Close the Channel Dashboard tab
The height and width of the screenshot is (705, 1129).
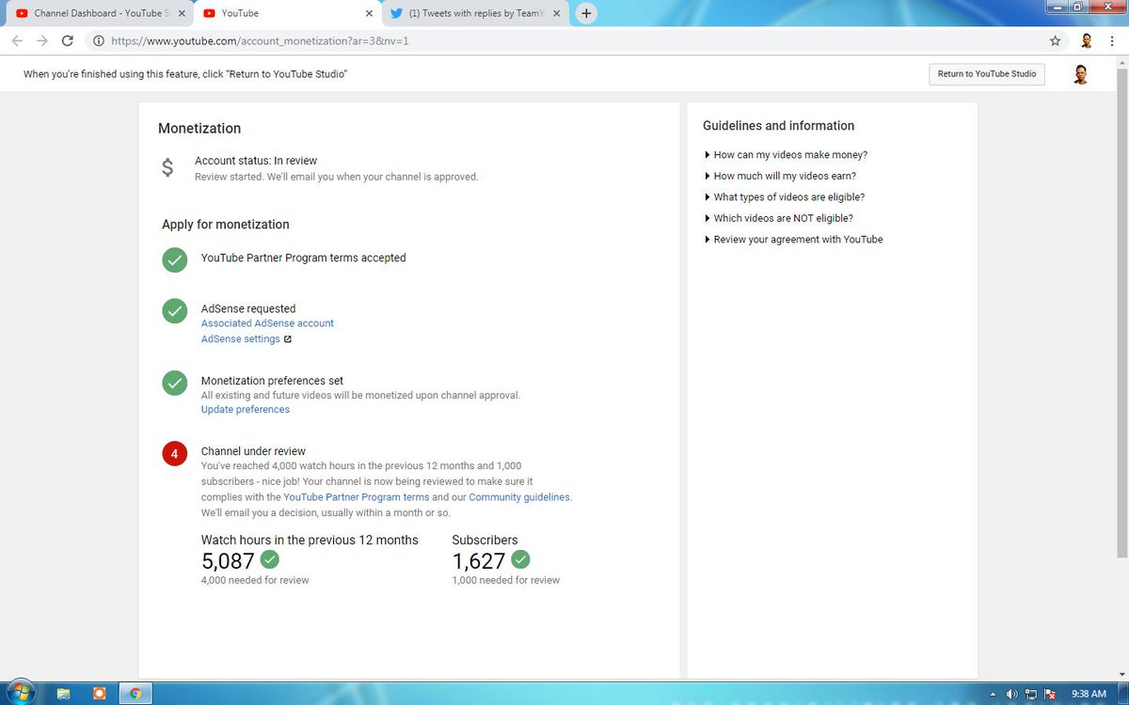180,13
